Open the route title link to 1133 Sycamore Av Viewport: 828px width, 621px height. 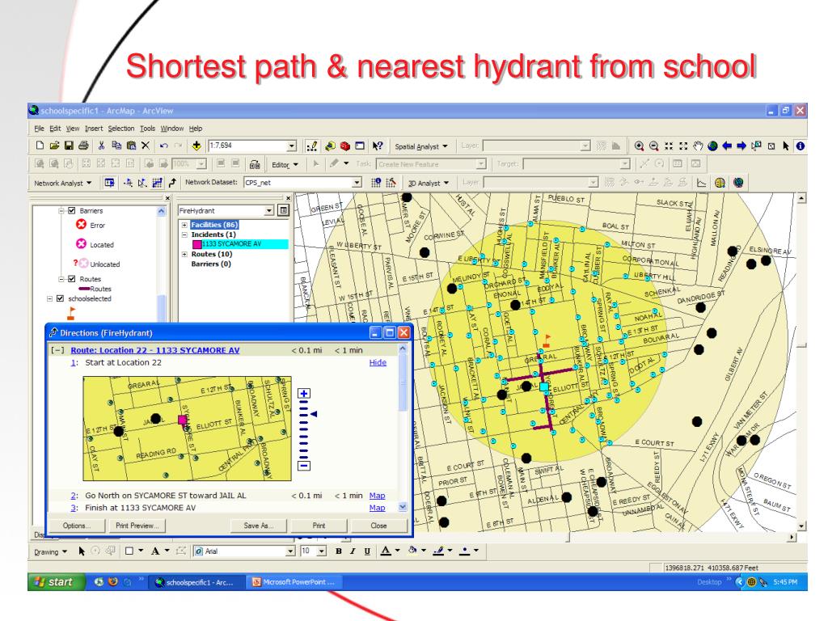(155, 350)
